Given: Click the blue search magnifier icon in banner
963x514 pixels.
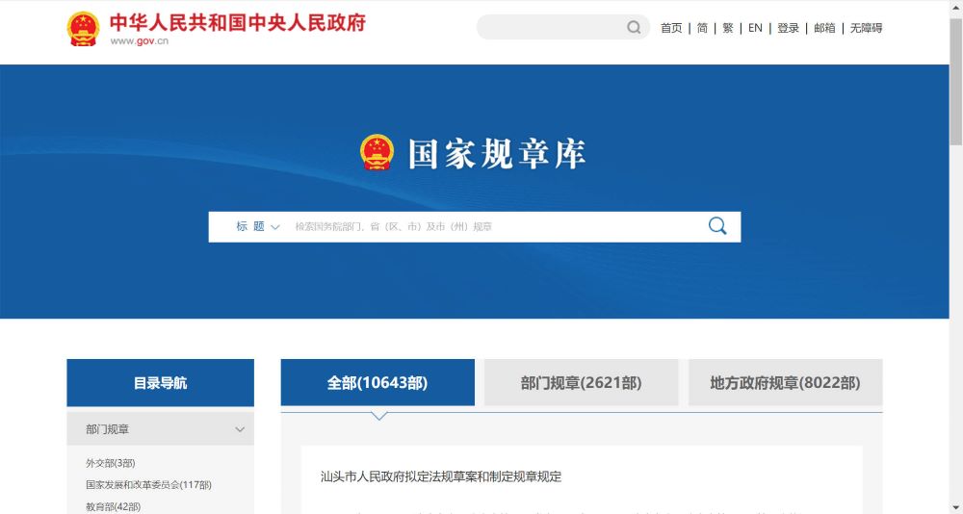Looking at the screenshot, I should (717, 226).
